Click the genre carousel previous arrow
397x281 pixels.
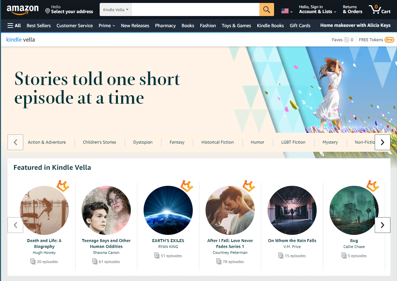[x=15, y=142]
